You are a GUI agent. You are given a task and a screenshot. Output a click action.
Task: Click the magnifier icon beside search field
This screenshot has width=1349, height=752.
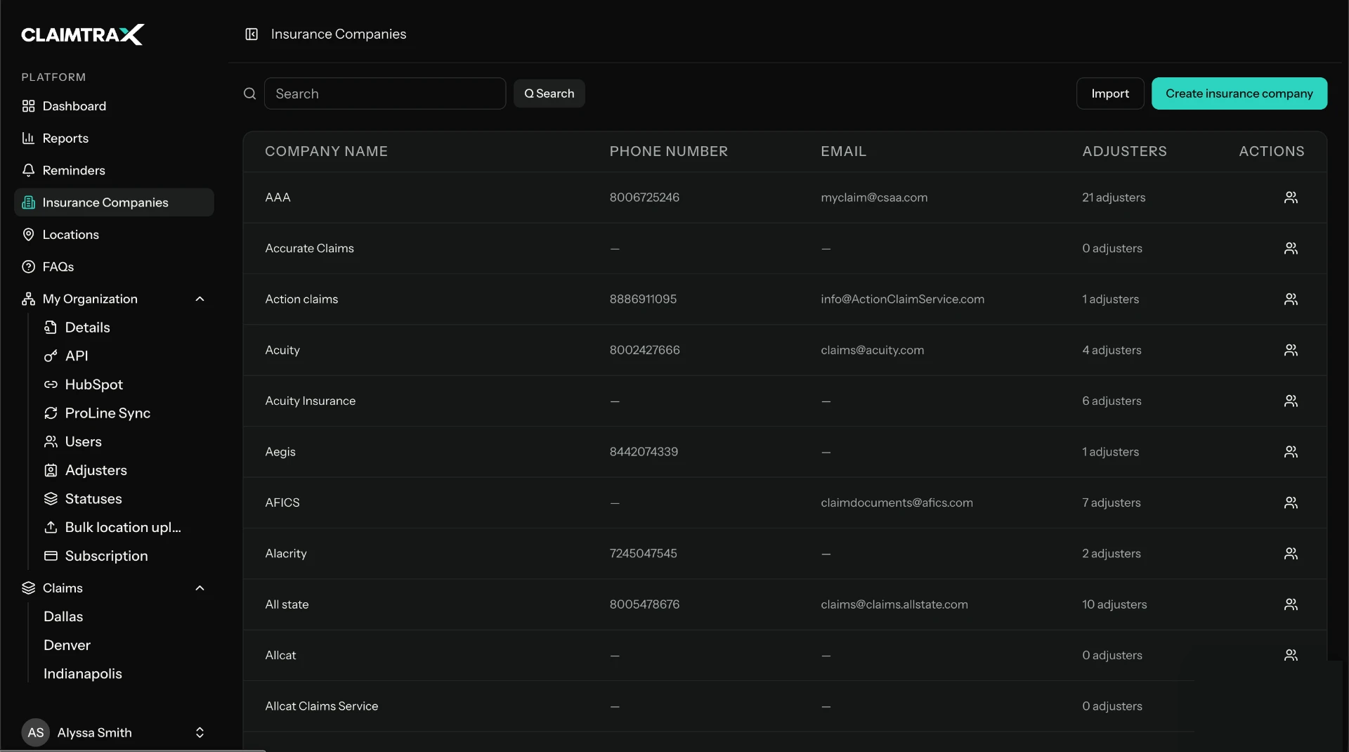249,93
